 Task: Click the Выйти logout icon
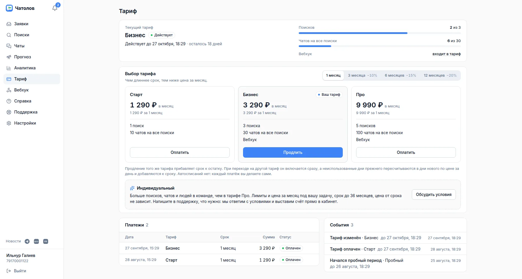point(9,271)
